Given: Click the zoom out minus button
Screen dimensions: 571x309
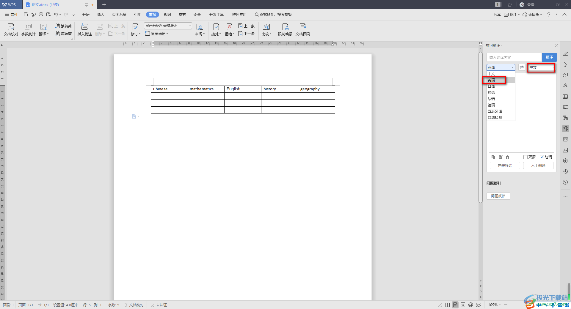Looking at the screenshot, I should pyautogui.click(x=506, y=305).
